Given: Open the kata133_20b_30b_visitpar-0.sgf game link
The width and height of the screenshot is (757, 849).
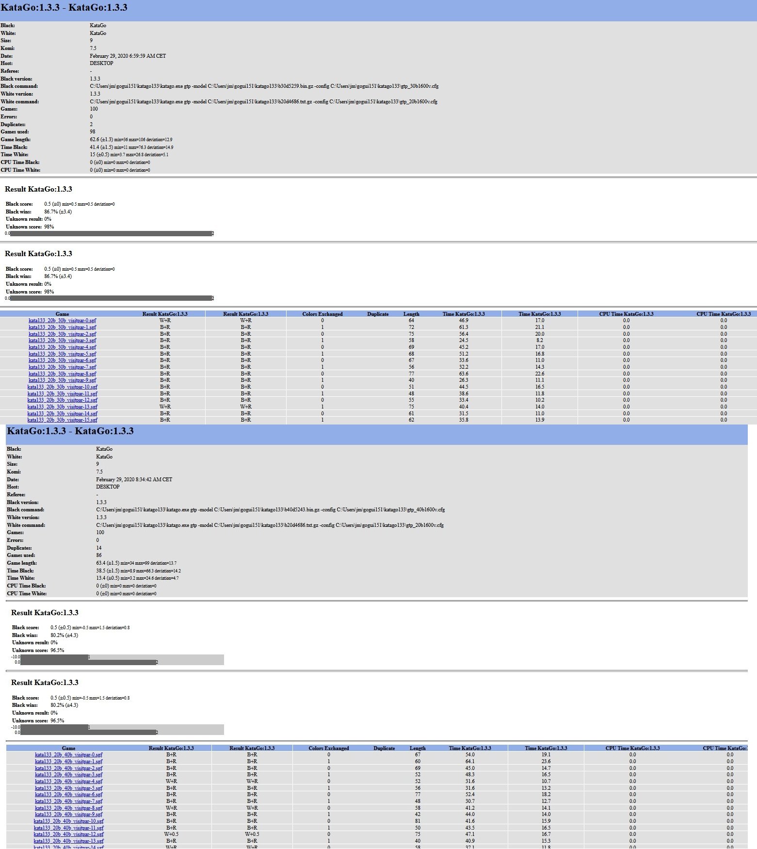Looking at the screenshot, I should point(62,321).
